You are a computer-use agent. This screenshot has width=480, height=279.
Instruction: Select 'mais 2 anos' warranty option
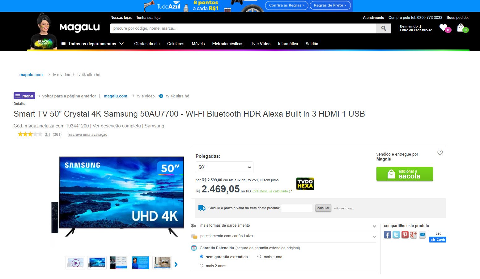pos(202,266)
